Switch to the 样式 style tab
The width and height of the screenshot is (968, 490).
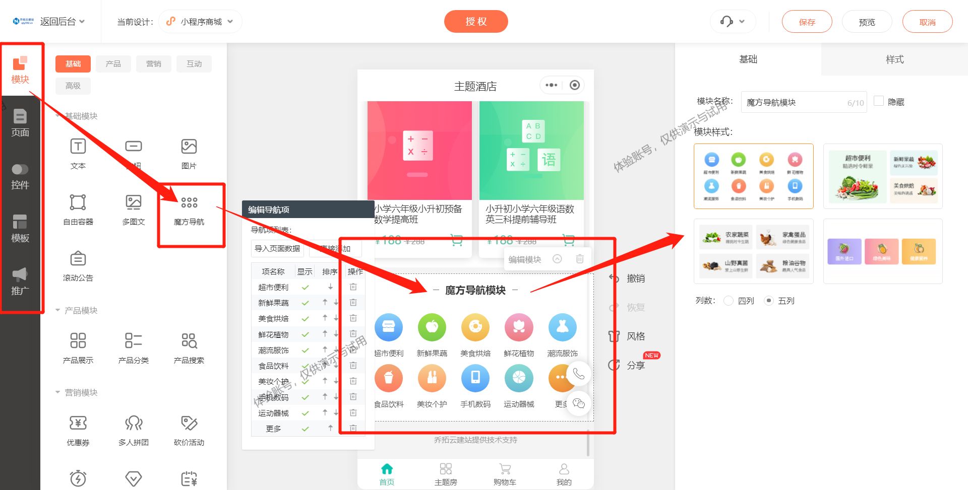(x=893, y=59)
